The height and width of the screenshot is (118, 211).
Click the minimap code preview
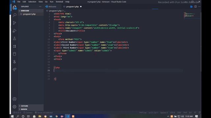pyautogui.click(x=190, y=15)
